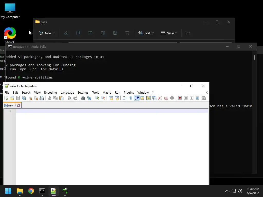Click the X close-document button on menu bar
This screenshot has height=197, width=263.
pos(207,92)
